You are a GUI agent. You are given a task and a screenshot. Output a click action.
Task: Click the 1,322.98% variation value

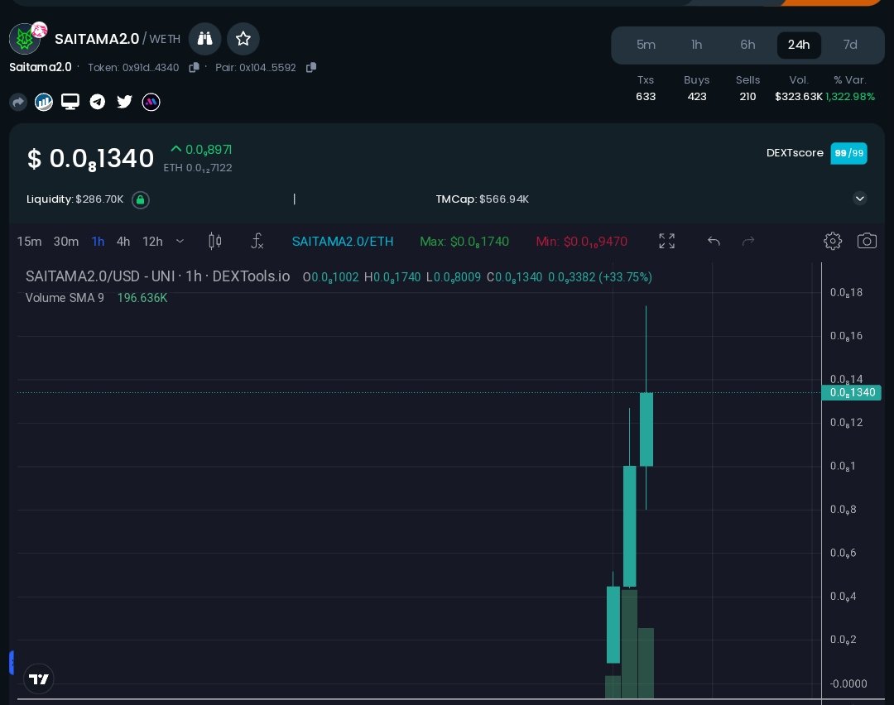[x=850, y=96]
